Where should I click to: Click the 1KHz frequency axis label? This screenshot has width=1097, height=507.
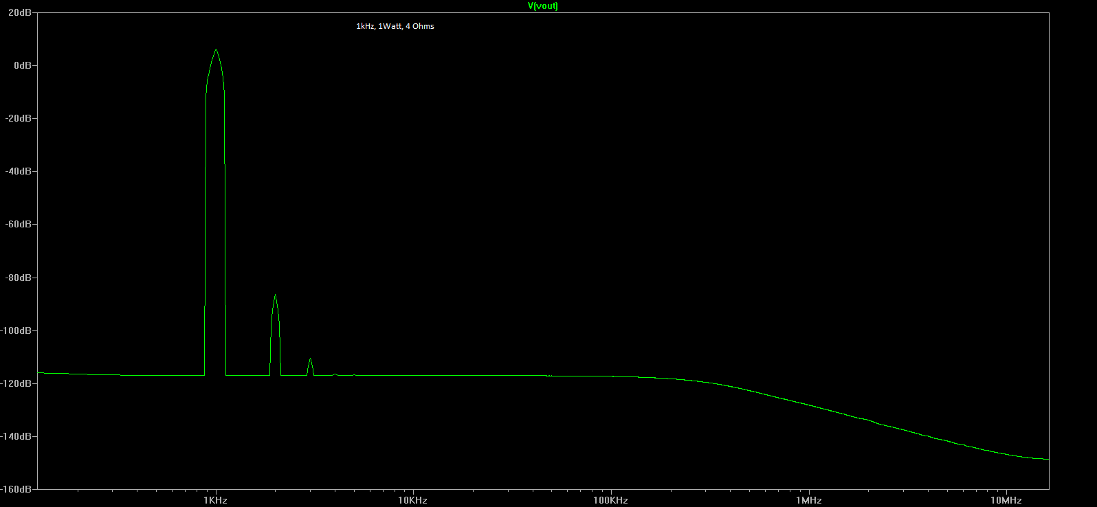tap(215, 500)
